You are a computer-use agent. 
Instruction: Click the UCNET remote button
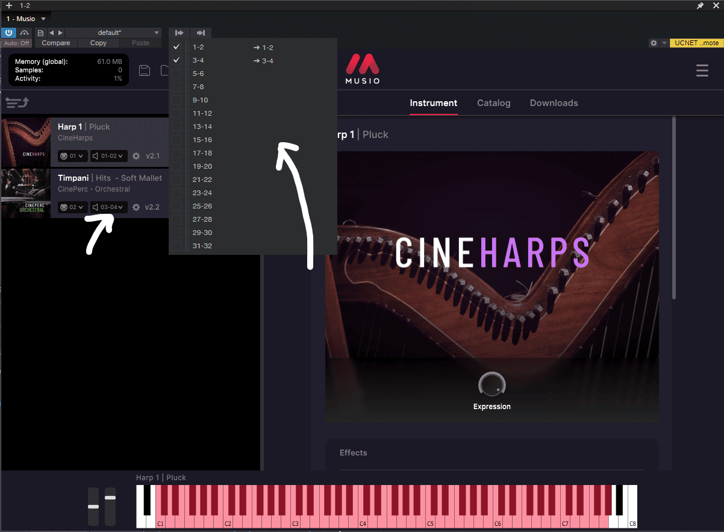696,43
